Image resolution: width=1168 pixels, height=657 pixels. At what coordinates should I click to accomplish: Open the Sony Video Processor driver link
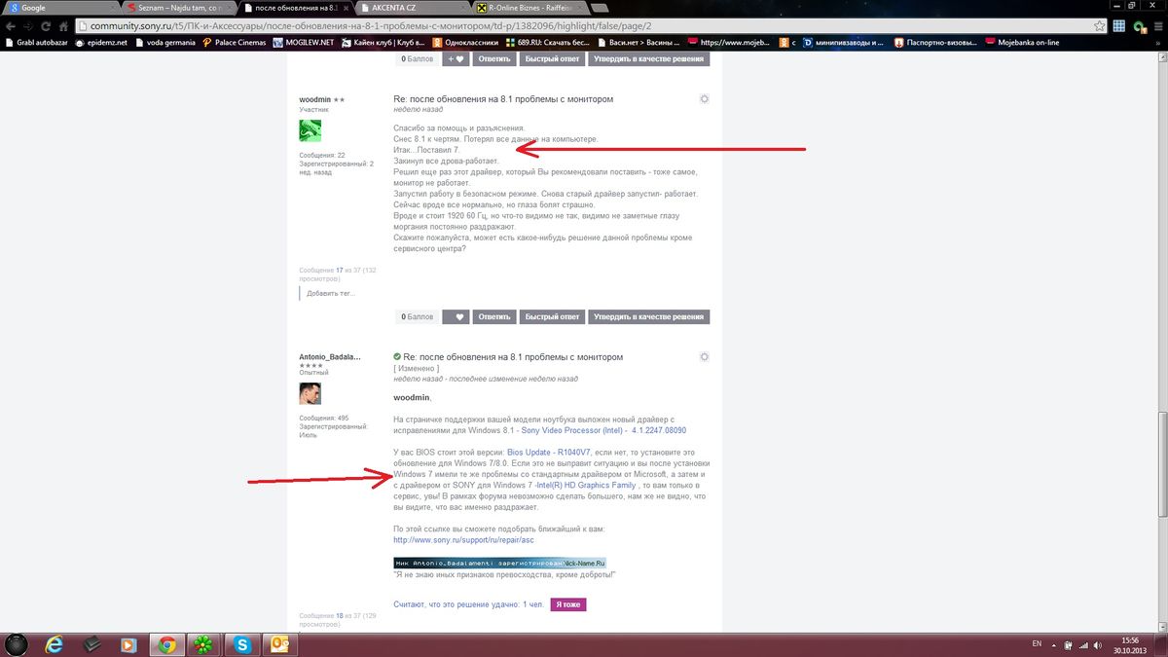tap(603, 429)
